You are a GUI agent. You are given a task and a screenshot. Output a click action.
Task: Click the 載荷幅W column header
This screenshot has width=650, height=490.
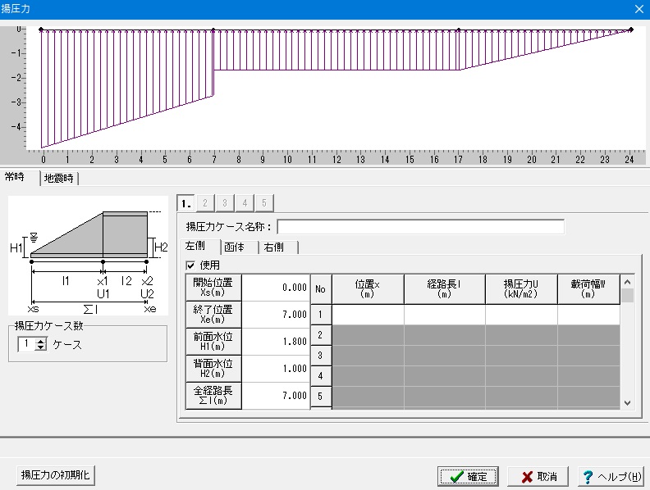(588, 289)
